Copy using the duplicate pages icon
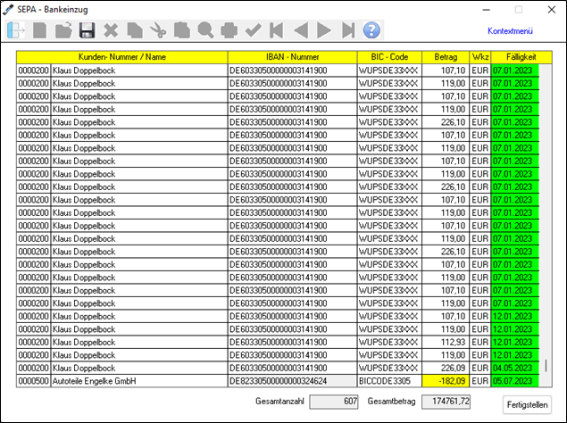567x423 pixels. click(x=135, y=30)
